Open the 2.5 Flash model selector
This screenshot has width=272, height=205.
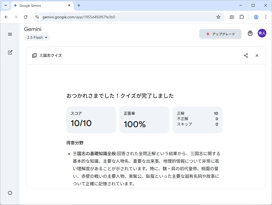coord(37,37)
